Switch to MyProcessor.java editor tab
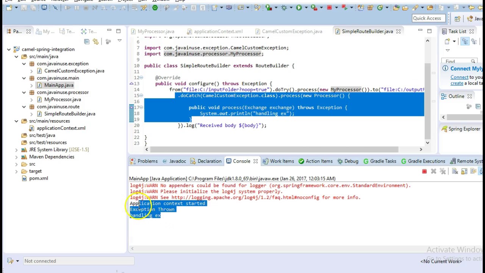 152,31
